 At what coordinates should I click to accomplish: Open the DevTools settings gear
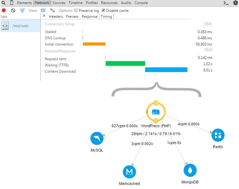pos(235,3)
